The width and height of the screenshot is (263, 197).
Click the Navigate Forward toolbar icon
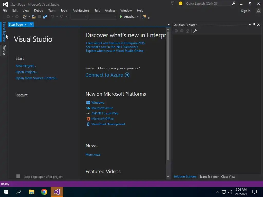click(x=17, y=17)
